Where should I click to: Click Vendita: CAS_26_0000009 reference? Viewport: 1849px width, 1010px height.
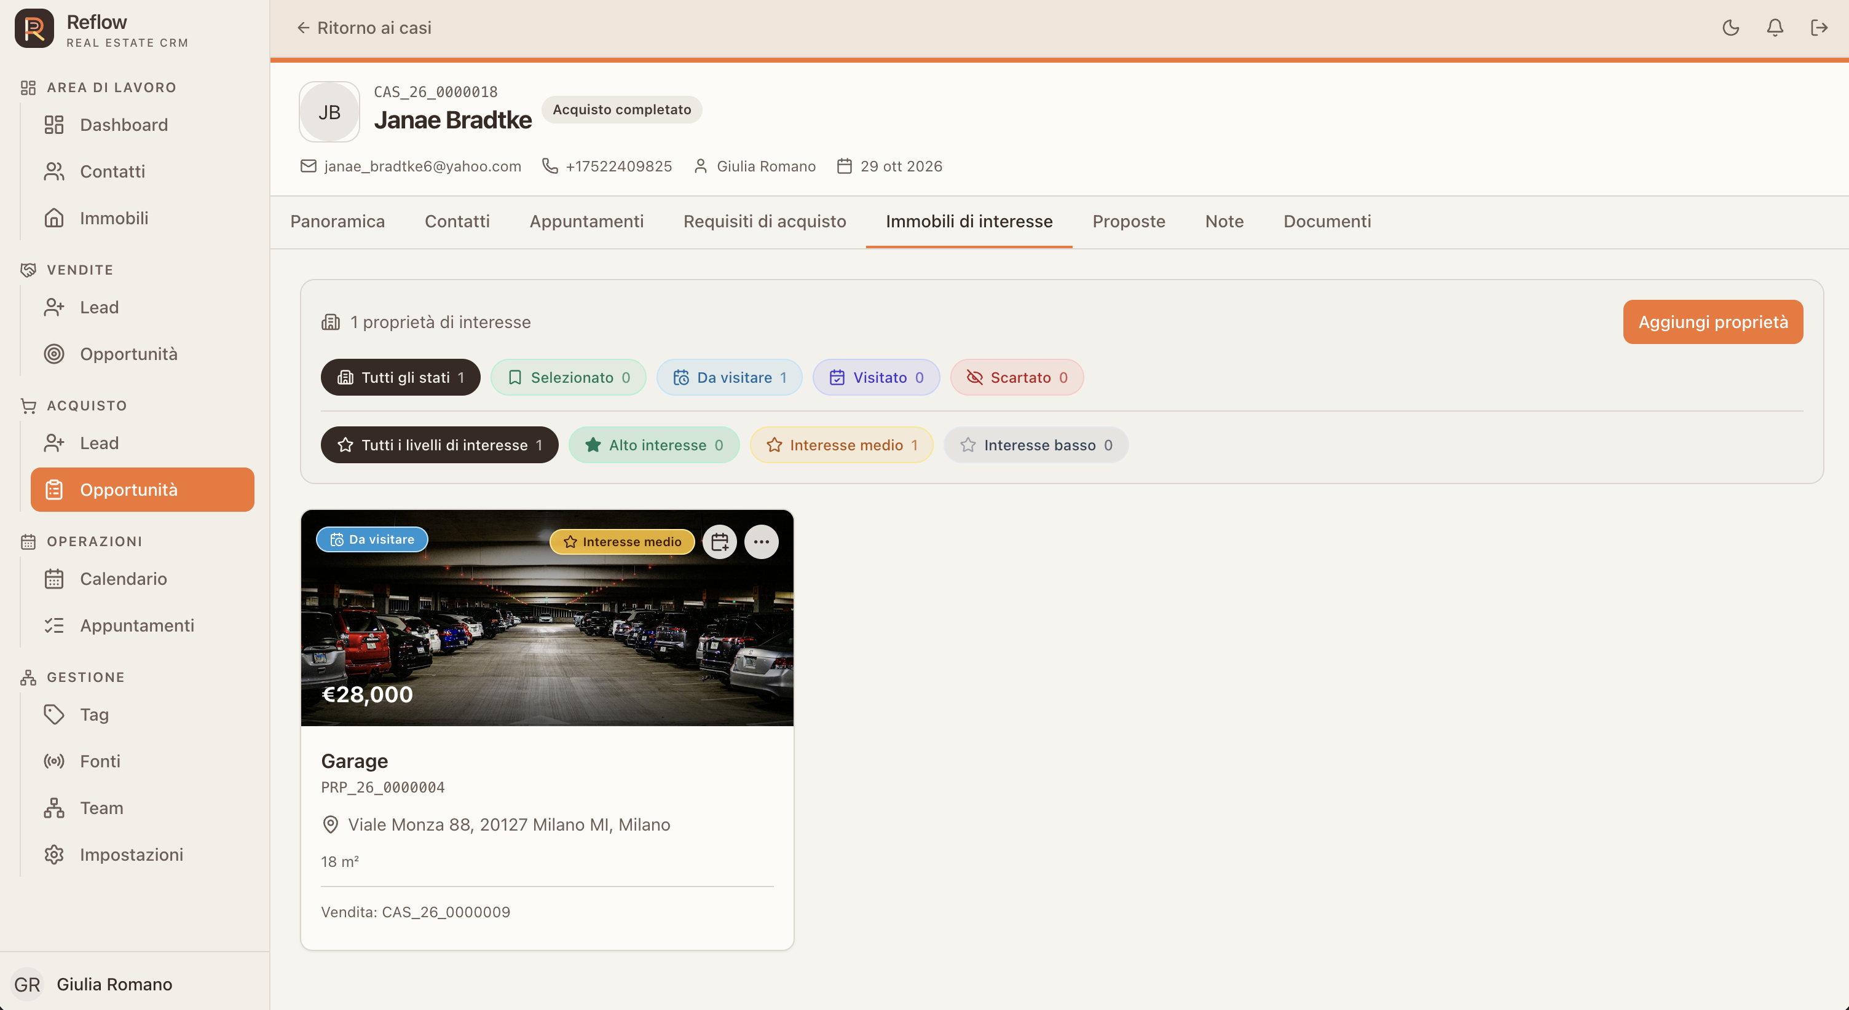click(416, 912)
